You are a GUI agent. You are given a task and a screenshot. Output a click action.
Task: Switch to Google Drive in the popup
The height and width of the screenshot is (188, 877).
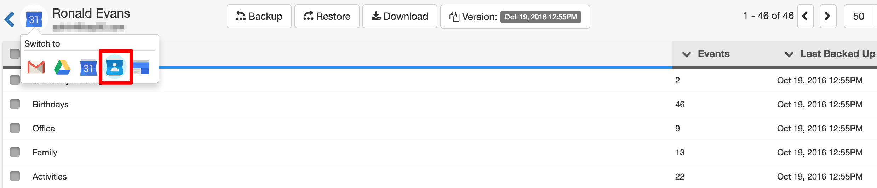pos(62,67)
